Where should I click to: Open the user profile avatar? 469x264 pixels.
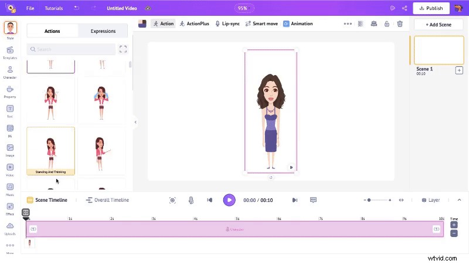458,8
